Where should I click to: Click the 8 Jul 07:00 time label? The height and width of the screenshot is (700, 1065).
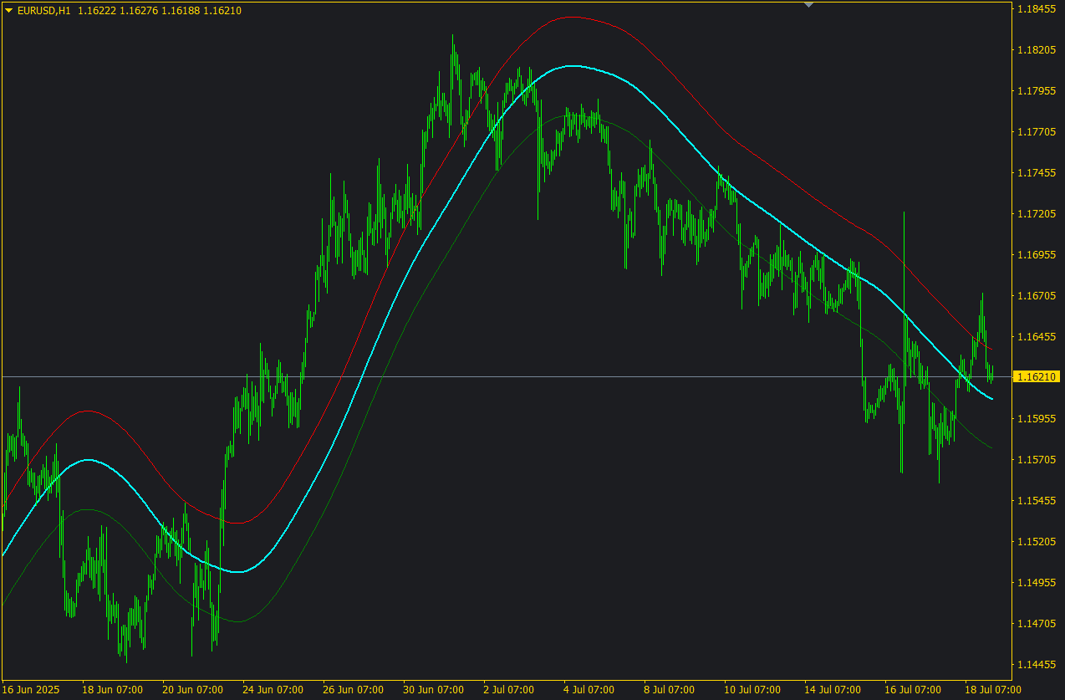pyautogui.click(x=669, y=690)
